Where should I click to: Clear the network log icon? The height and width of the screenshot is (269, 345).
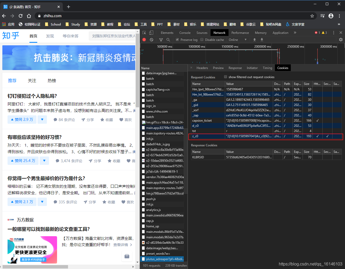pos(152,40)
